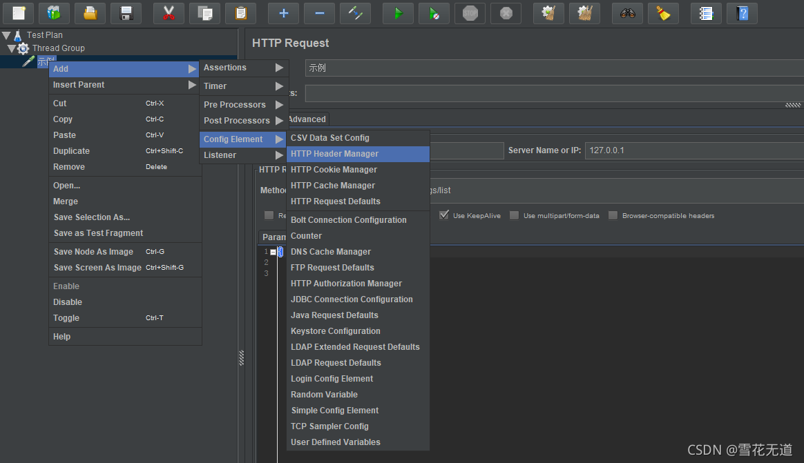Select Merge in context menu

click(124, 201)
